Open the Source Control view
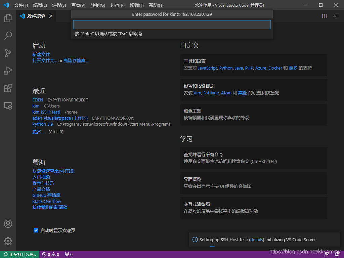 [8, 53]
